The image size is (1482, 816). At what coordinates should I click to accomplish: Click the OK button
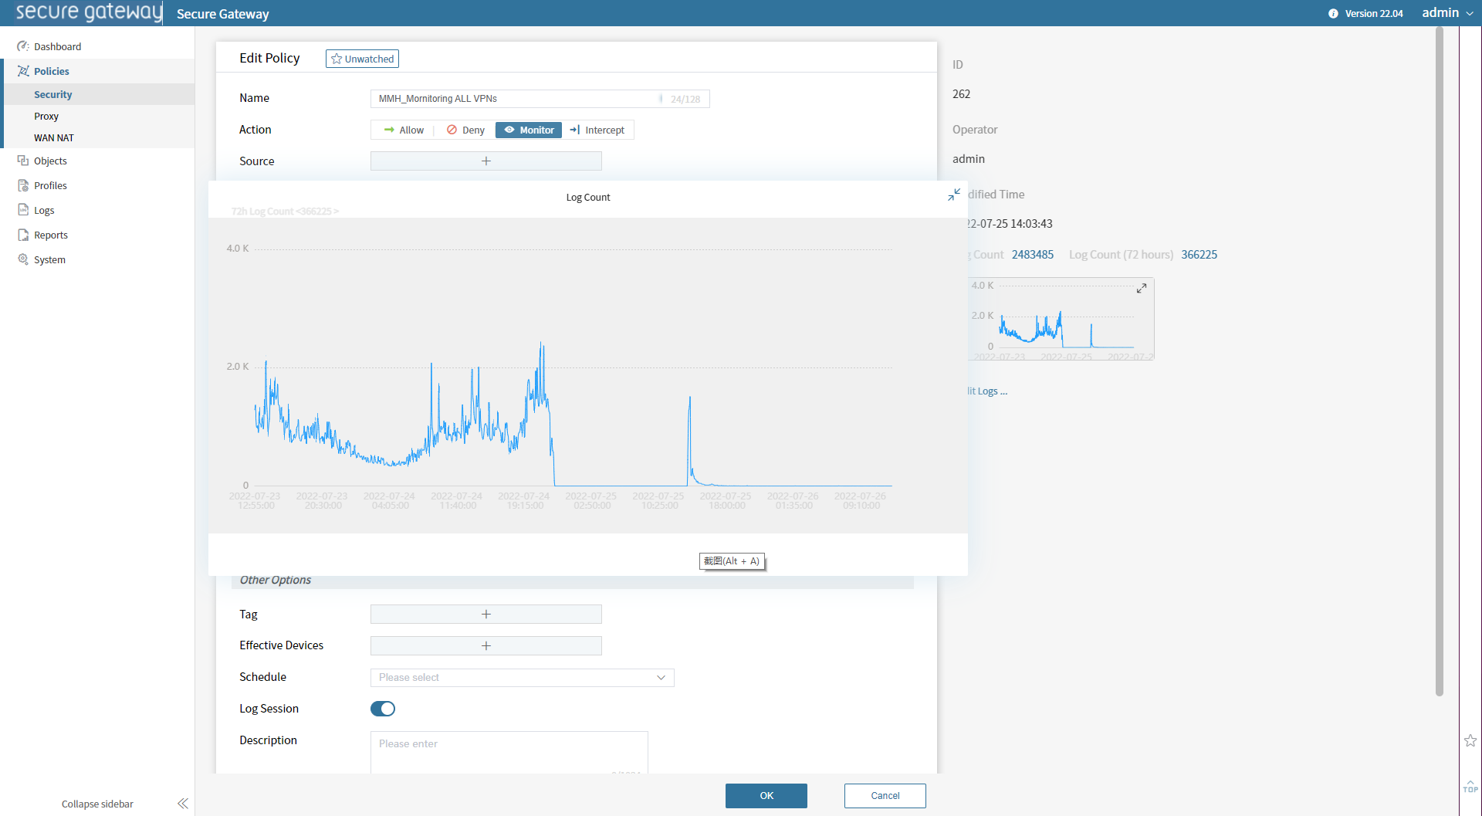[766, 795]
